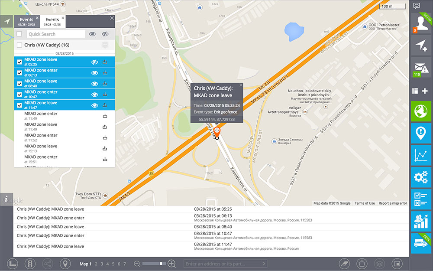Open the green globe map module
Screen dimensions: 433x271
point(421,111)
